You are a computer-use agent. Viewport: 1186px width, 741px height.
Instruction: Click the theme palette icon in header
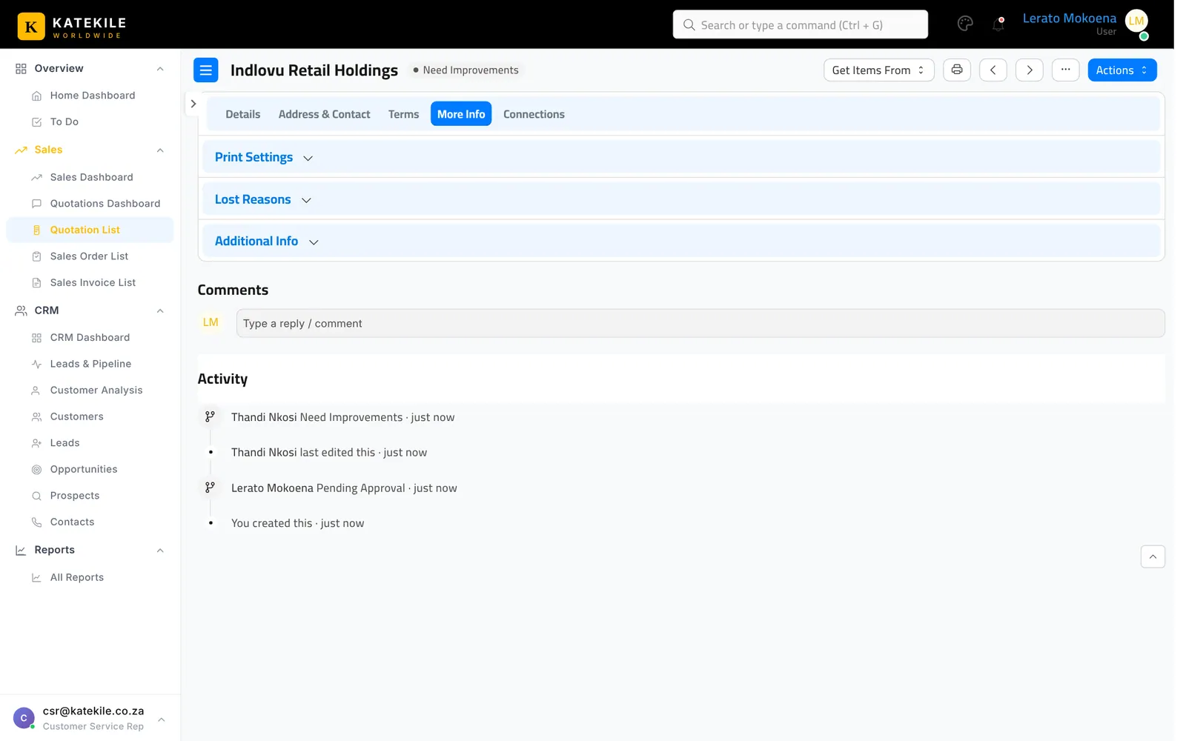click(x=964, y=24)
